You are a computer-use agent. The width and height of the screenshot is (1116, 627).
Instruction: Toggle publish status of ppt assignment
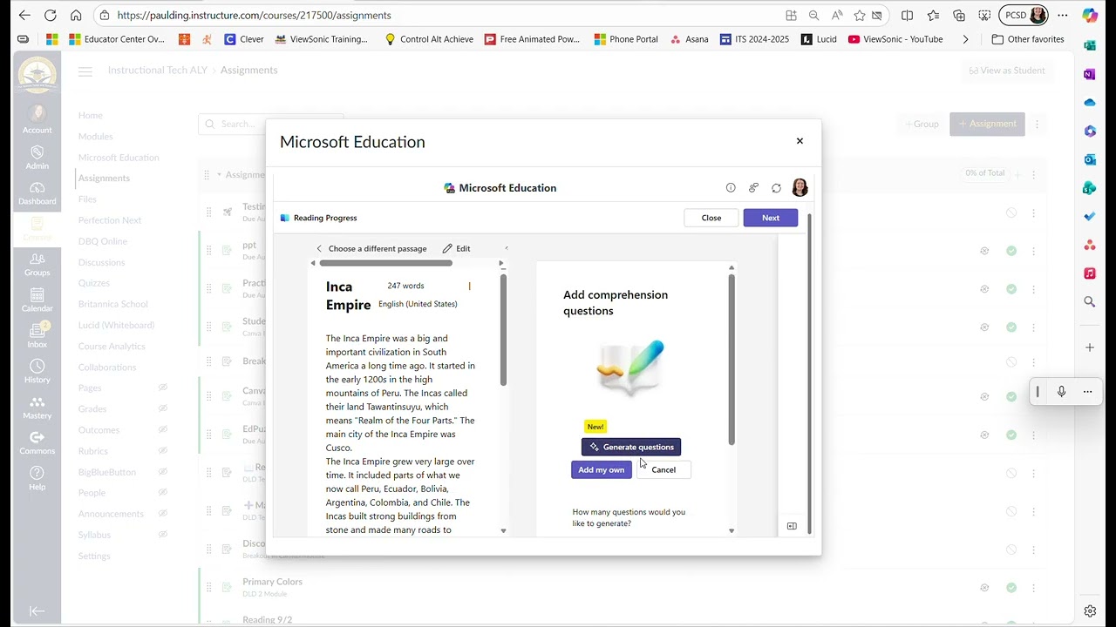1011,251
